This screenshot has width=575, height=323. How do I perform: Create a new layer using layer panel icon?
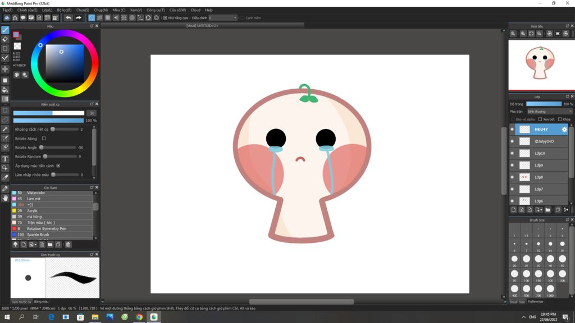pos(513,210)
